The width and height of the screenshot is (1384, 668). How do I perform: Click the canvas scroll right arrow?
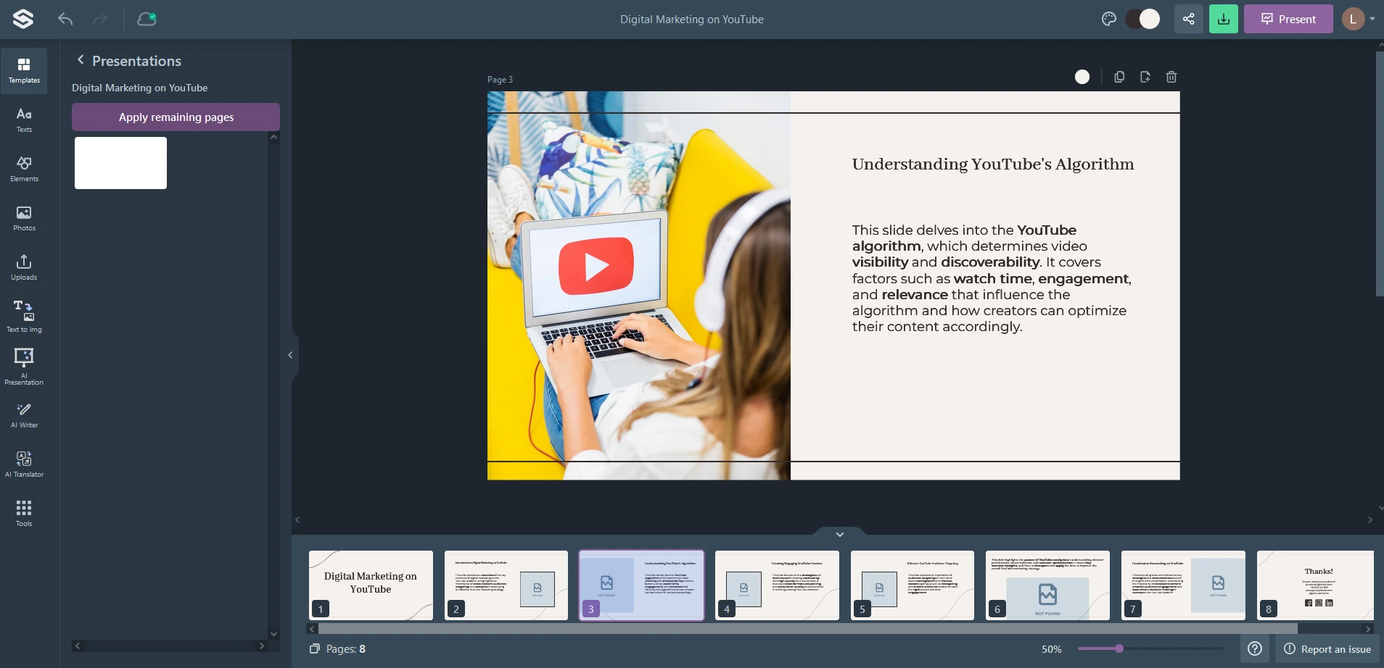(x=1369, y=519)
